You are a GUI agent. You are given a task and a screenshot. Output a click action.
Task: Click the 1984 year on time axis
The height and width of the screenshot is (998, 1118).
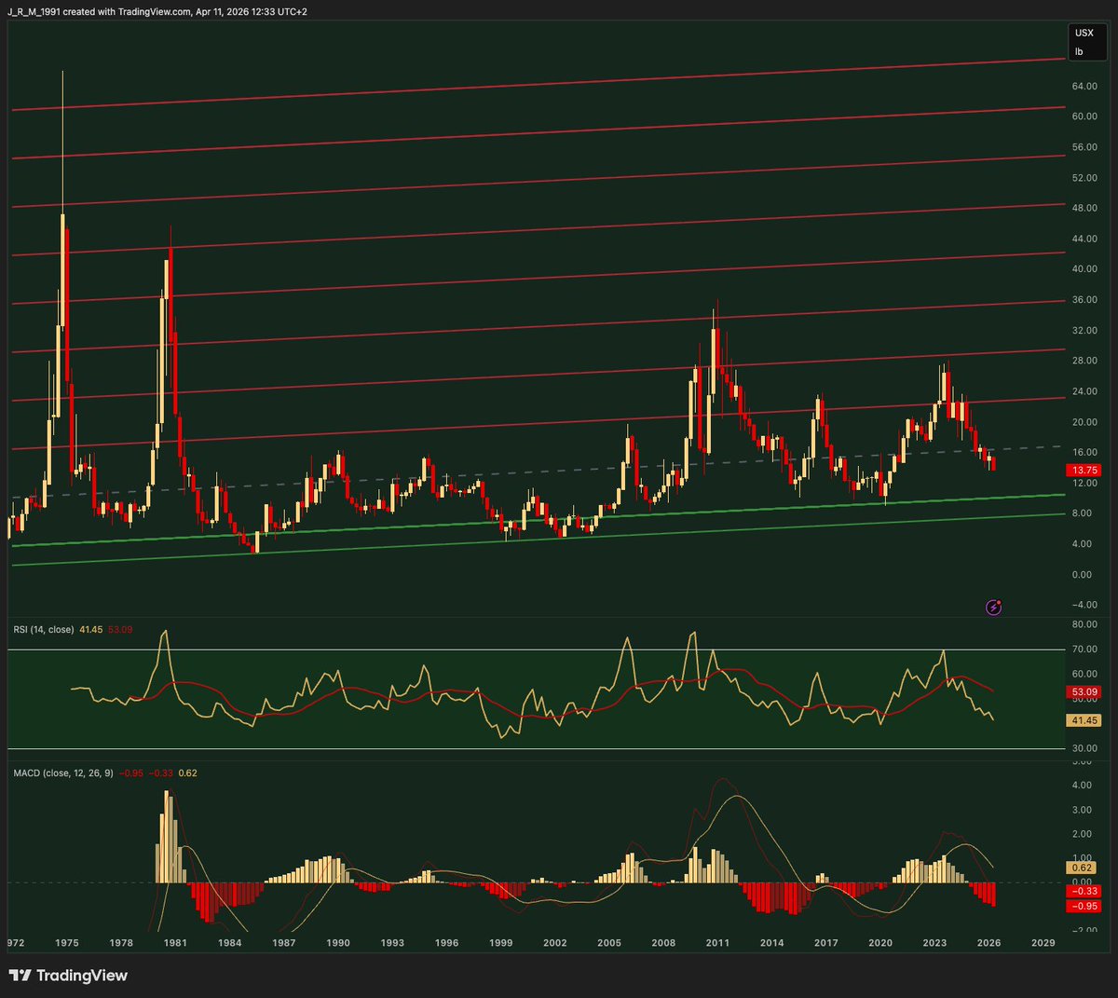click(x=229, y=943)
